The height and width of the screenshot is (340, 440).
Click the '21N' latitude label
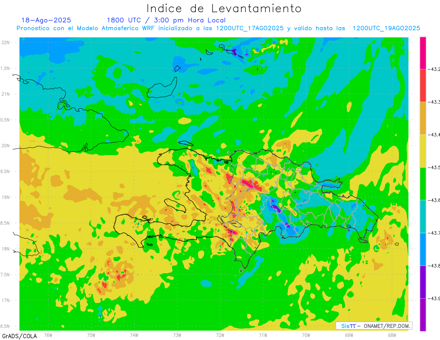click(x=5, y=94)
